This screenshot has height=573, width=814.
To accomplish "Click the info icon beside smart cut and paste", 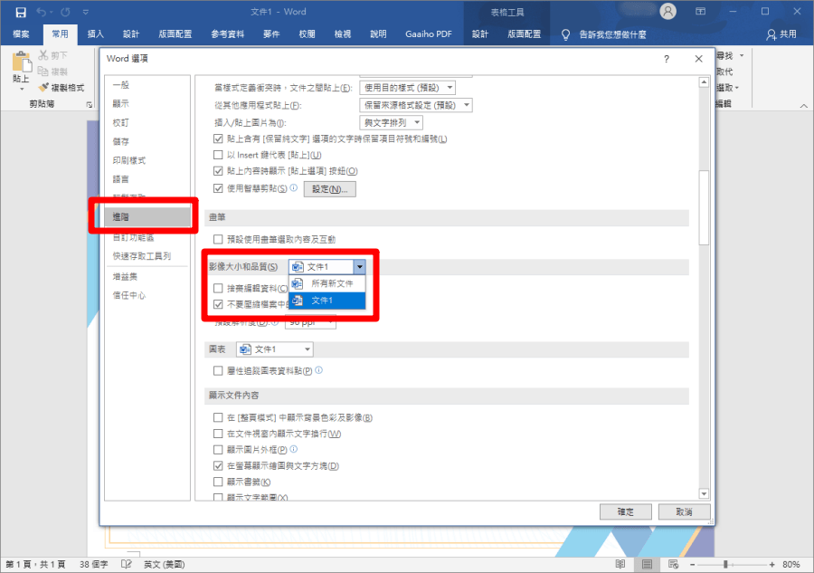I will pyautogui.click(x=294, y=187).
